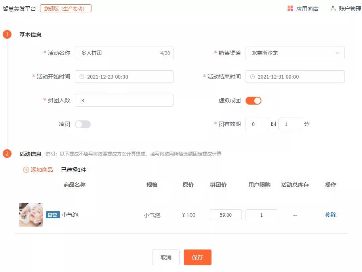This screenshot has height=272, width=362.
Task: Click the step 2 circle next to 活动信息
Action: click(6, 154)
